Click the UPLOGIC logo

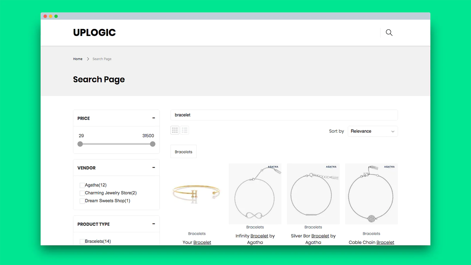(94, 32)
